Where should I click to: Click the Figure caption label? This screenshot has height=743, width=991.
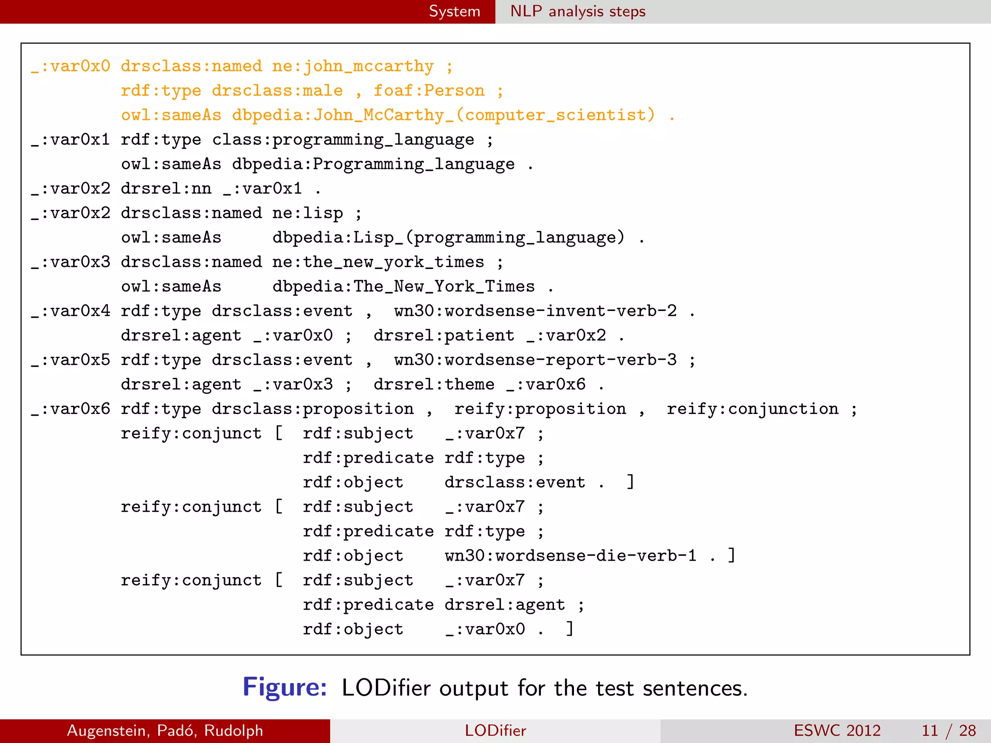tap(285, 687)
